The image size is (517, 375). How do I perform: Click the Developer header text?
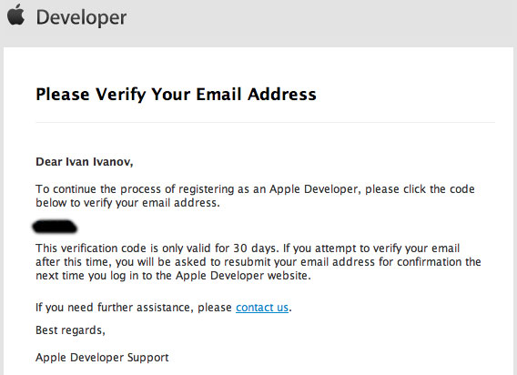[81, 17]
